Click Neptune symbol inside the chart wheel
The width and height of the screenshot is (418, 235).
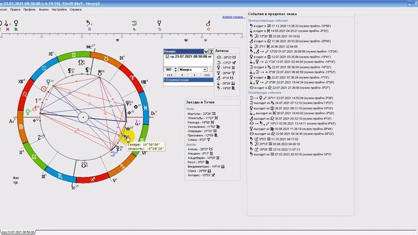tap(128, 103)
